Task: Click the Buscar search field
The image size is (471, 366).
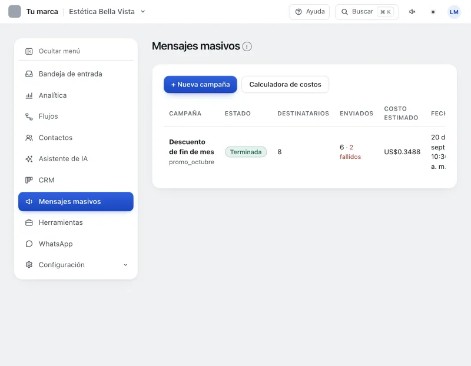Action: point(366,12)
